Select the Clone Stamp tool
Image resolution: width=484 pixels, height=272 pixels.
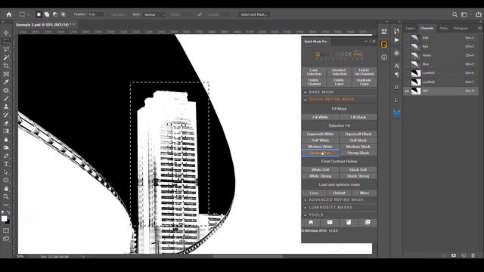point(6,107)
